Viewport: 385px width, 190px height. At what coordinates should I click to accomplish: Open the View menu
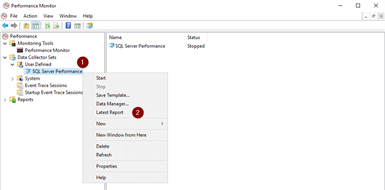click(48, 16)
